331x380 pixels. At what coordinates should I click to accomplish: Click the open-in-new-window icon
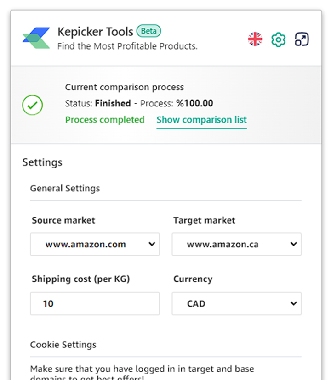(x=301, y=39)
